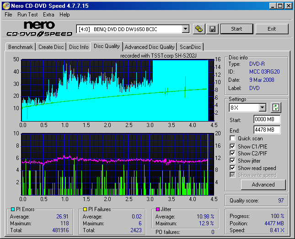Click the disc ID MCC 03RG20
Image resolution: width=295 pixels, height=239 pixels.
coord(264,72)
